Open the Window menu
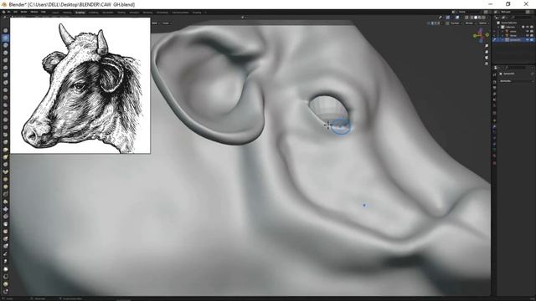 pyautogui.click(x=34, y=12)
